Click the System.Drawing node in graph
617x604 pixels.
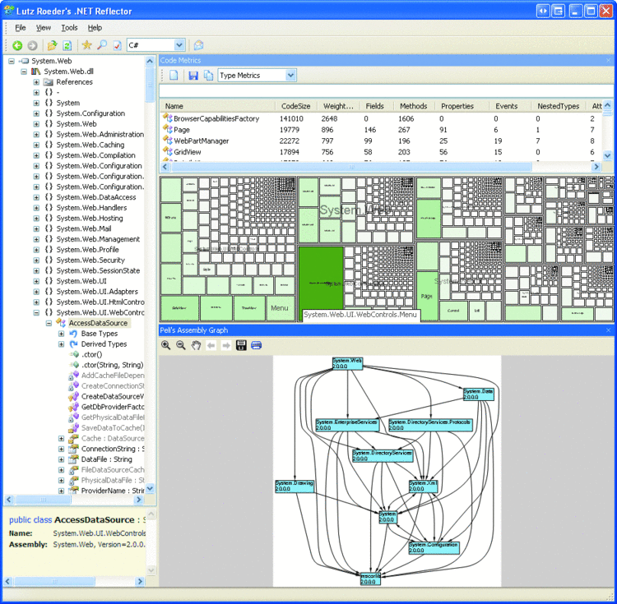coord(295,486)
